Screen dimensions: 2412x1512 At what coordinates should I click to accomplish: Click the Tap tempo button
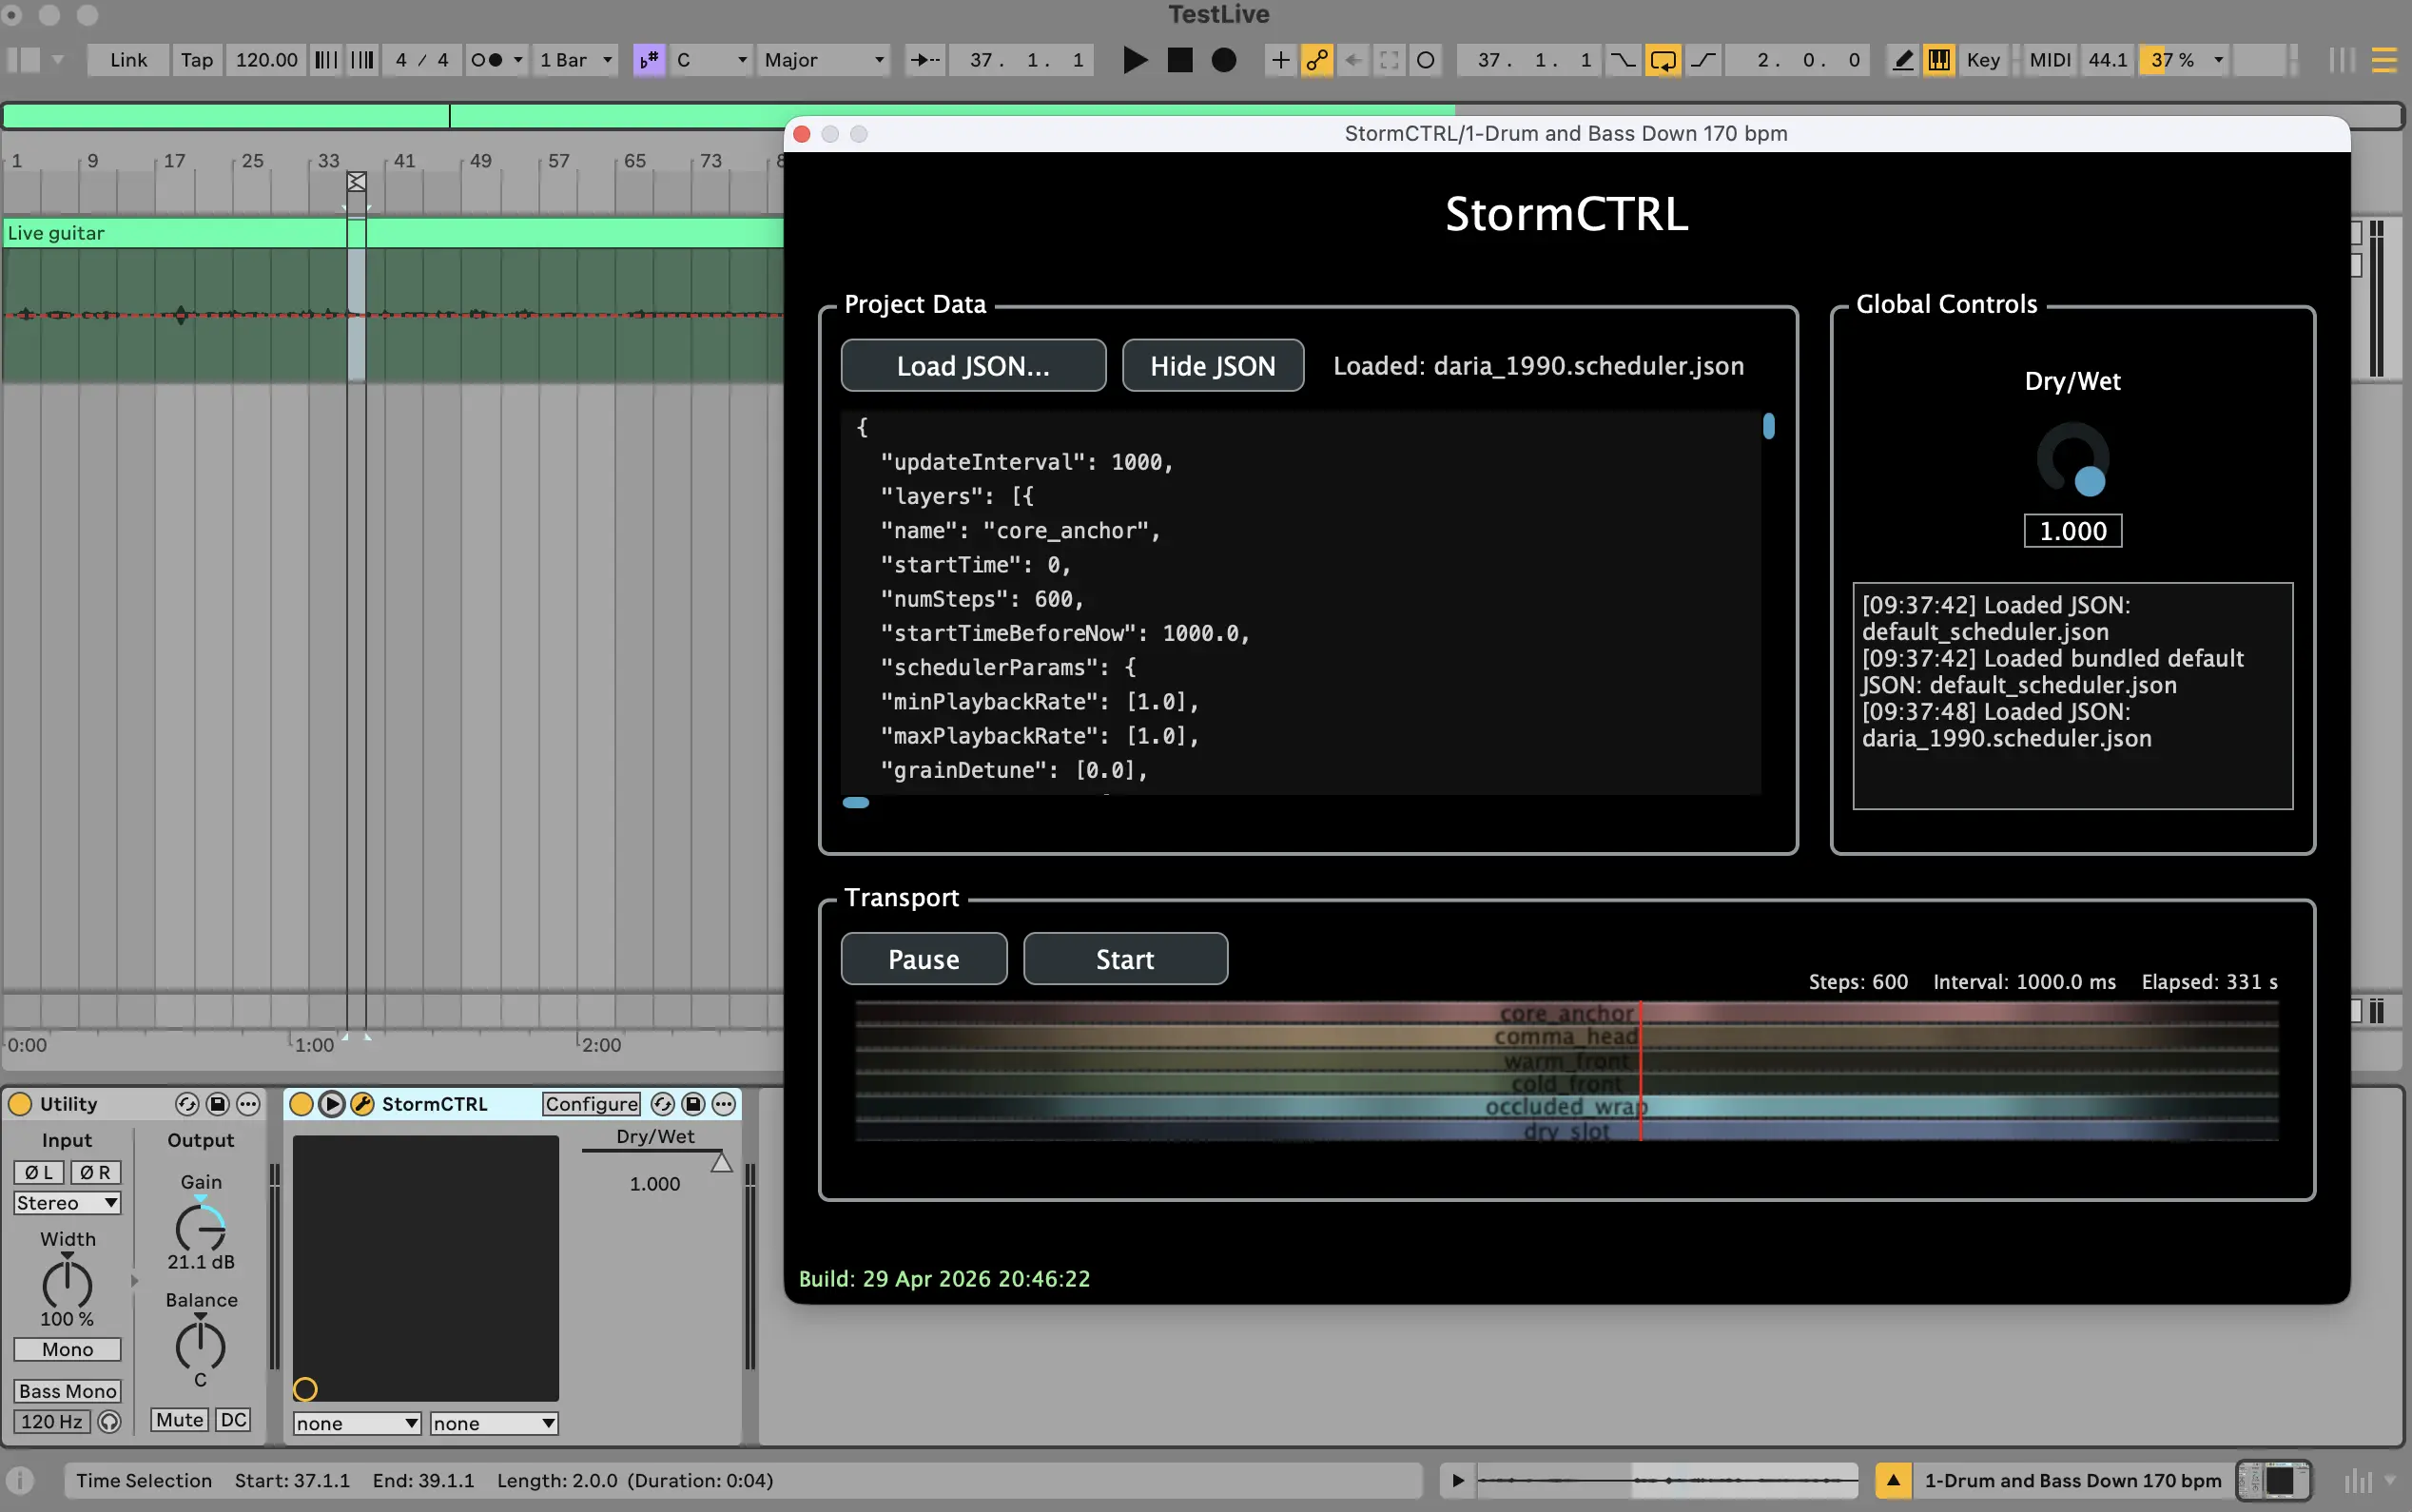(197, 60)
